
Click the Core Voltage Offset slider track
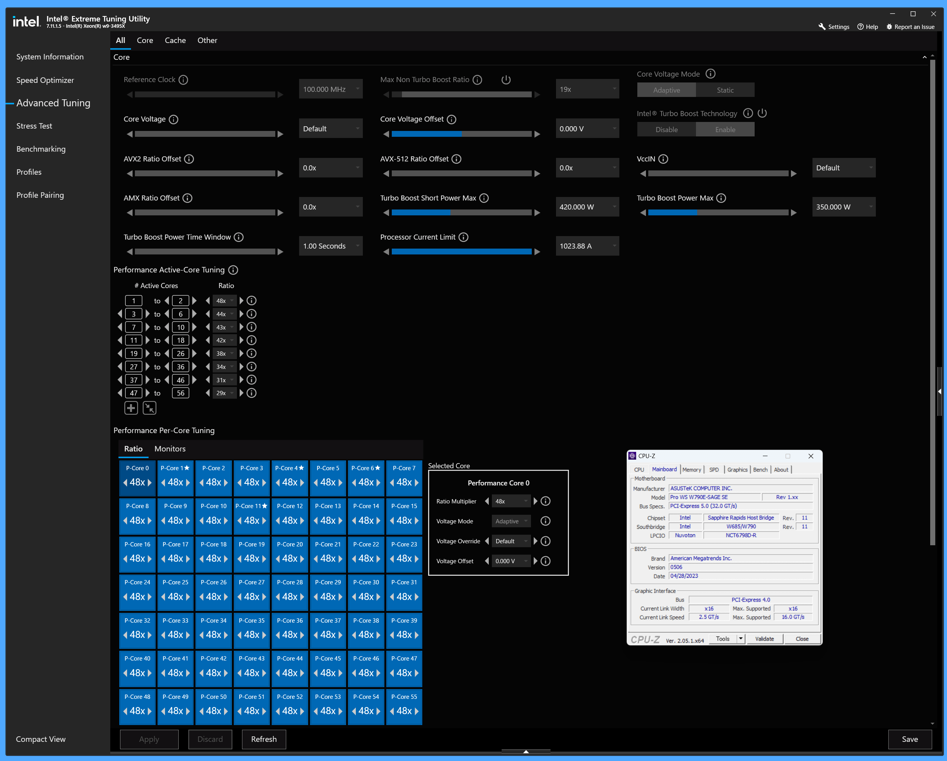[461, 134]
